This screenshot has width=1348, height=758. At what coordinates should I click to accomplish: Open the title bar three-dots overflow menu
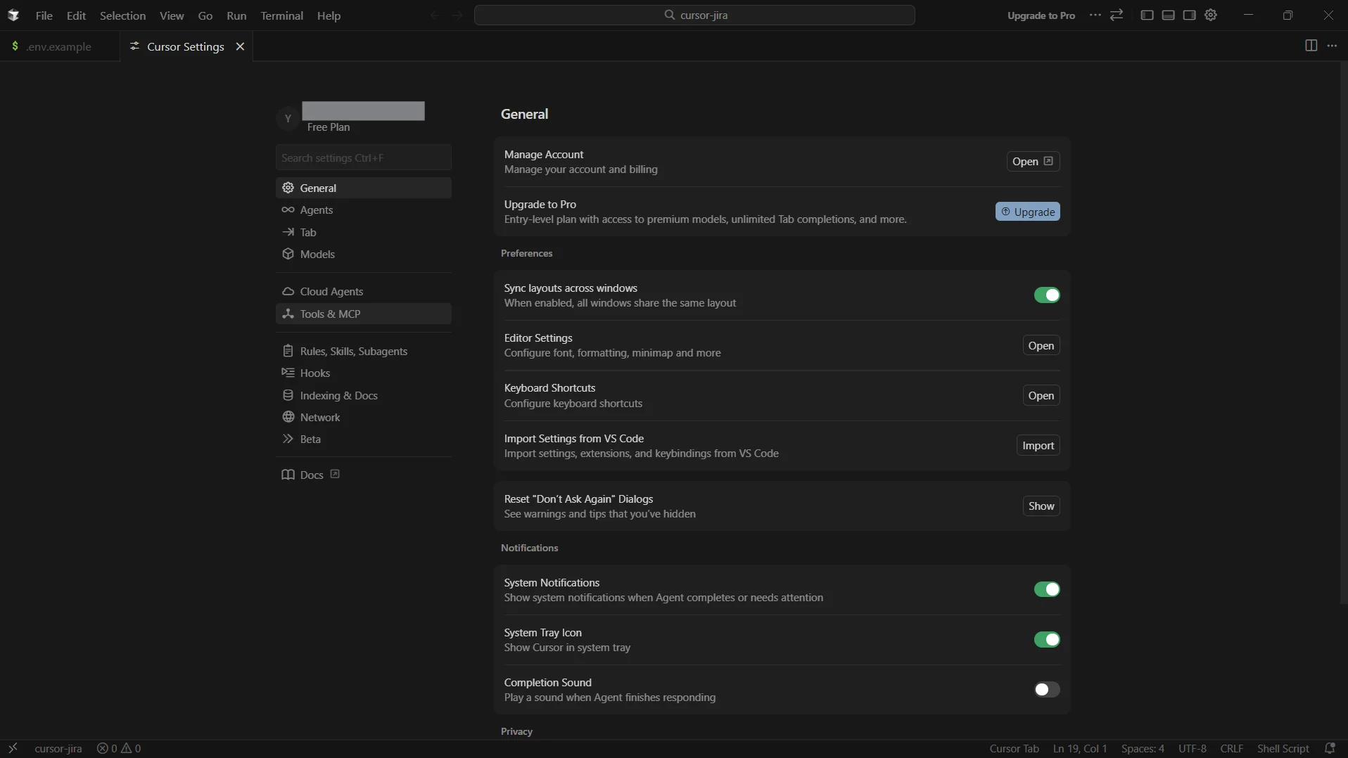[x=1095, y=15]
